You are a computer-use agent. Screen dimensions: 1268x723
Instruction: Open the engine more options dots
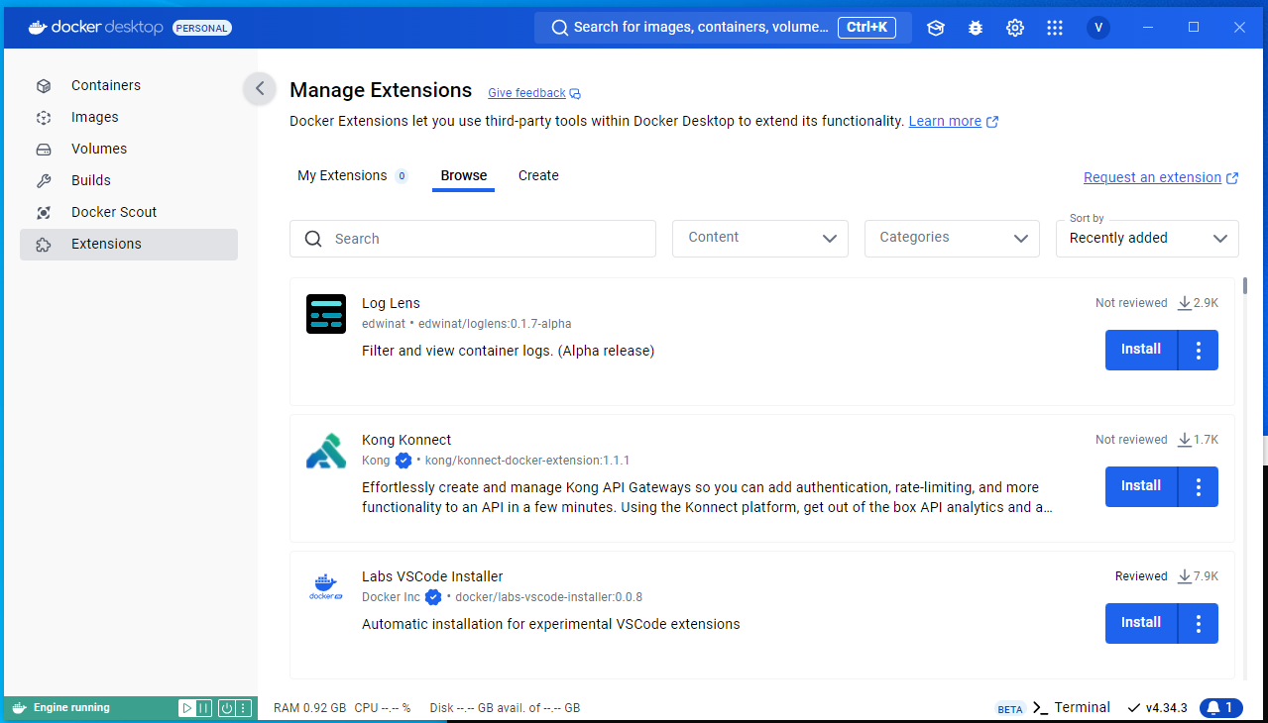(244, 708)
